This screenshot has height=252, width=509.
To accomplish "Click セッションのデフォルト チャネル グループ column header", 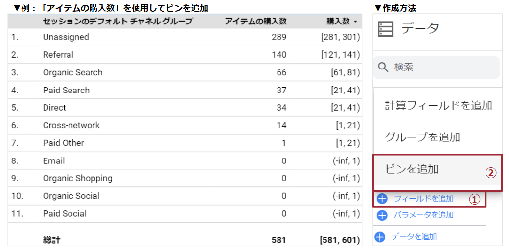I will click(118, 22).
